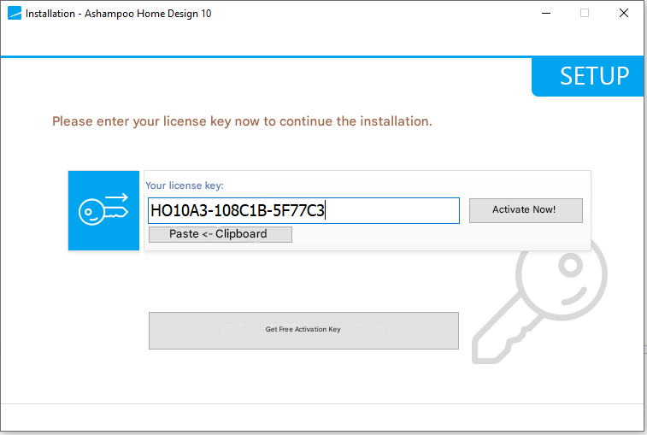This screenshot has height=435, width=647.
Task: Paste license key from clipboard
Action: [221, 234]
